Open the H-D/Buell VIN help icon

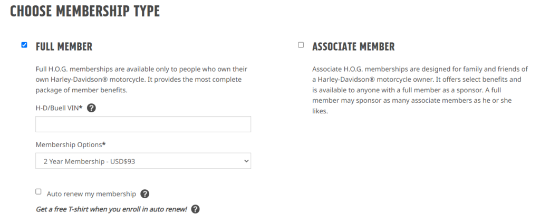(91, 108)
